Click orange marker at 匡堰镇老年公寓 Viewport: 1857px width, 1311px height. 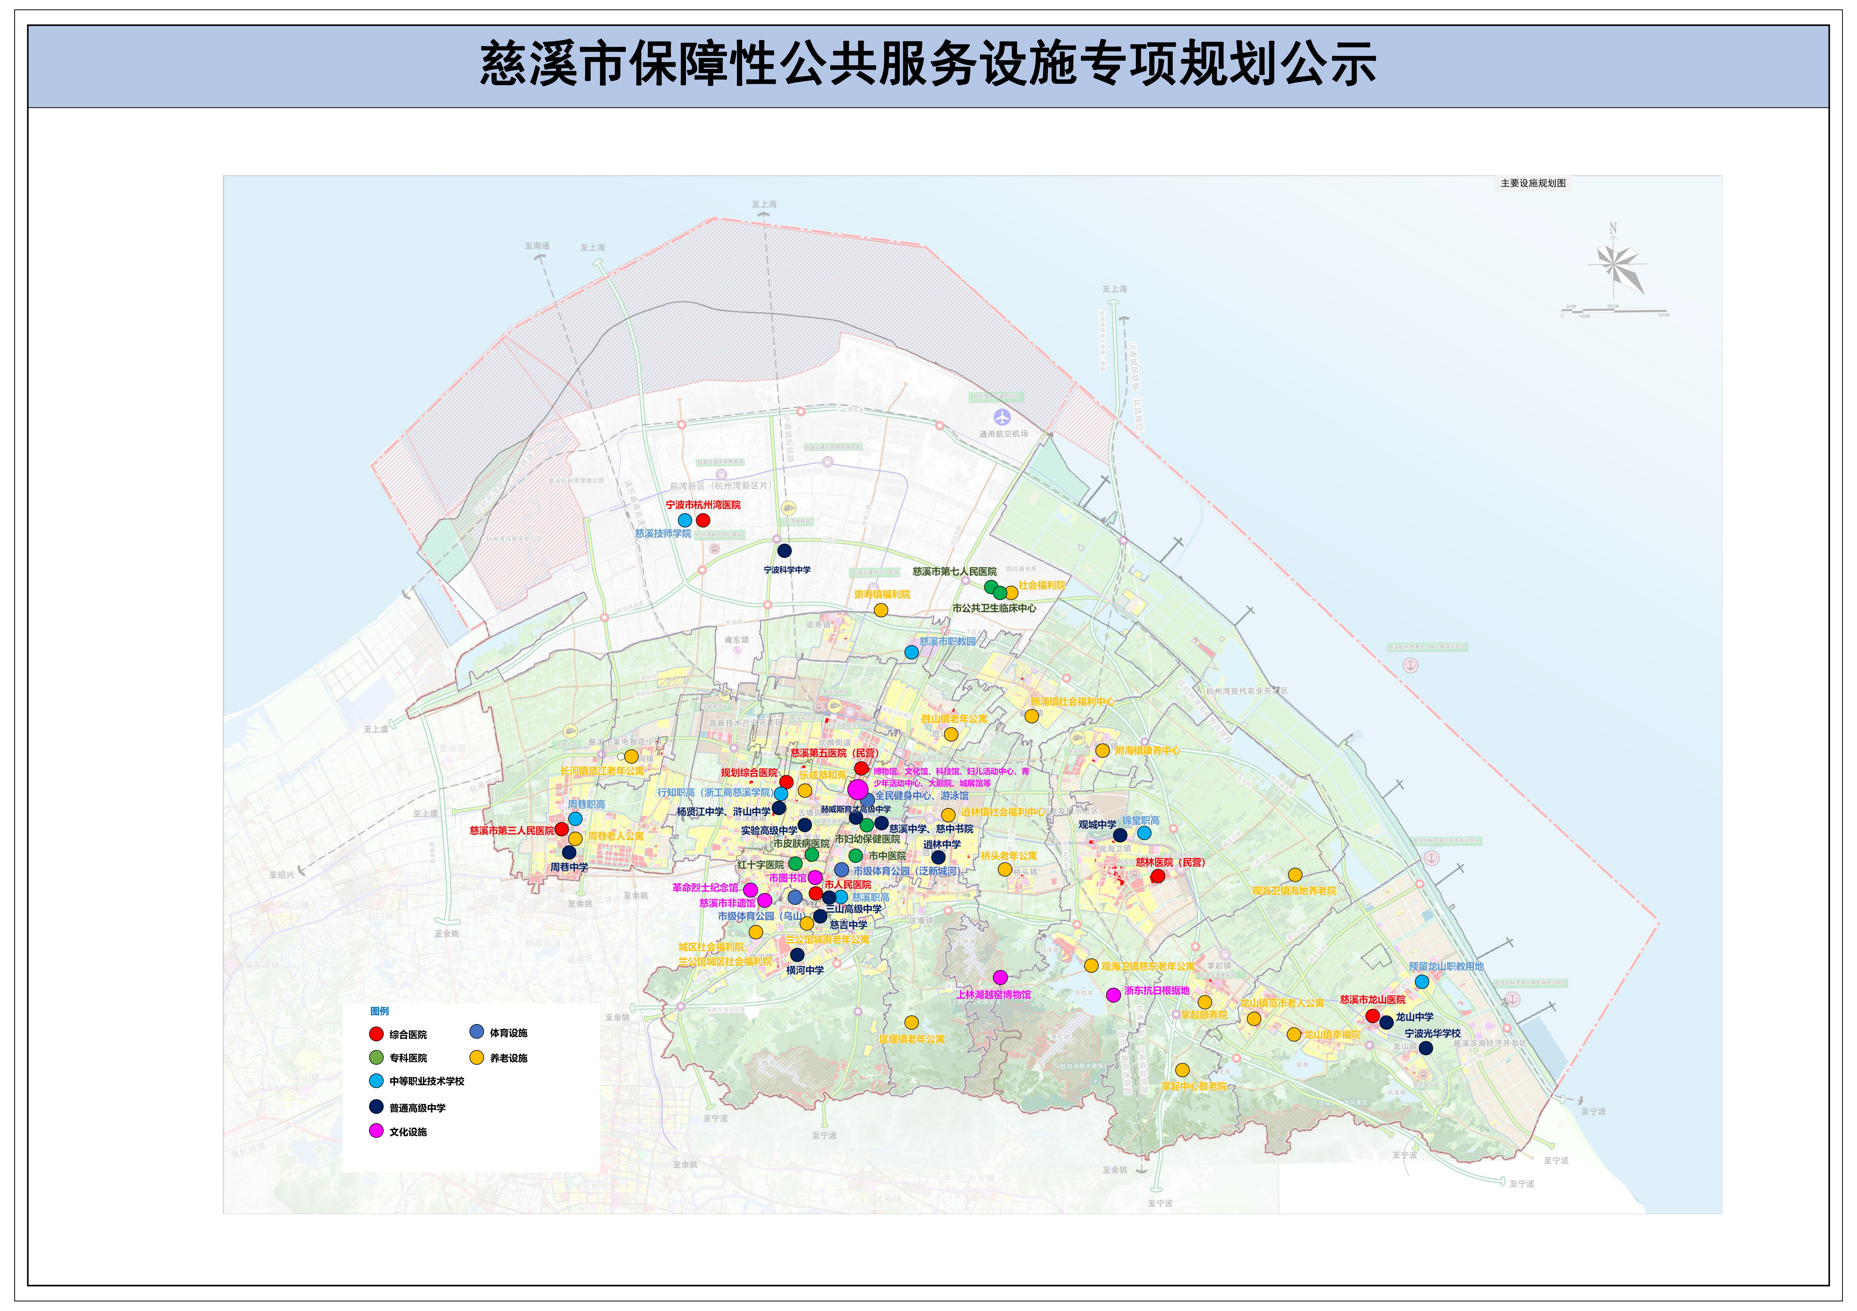tap(912, 1022)
